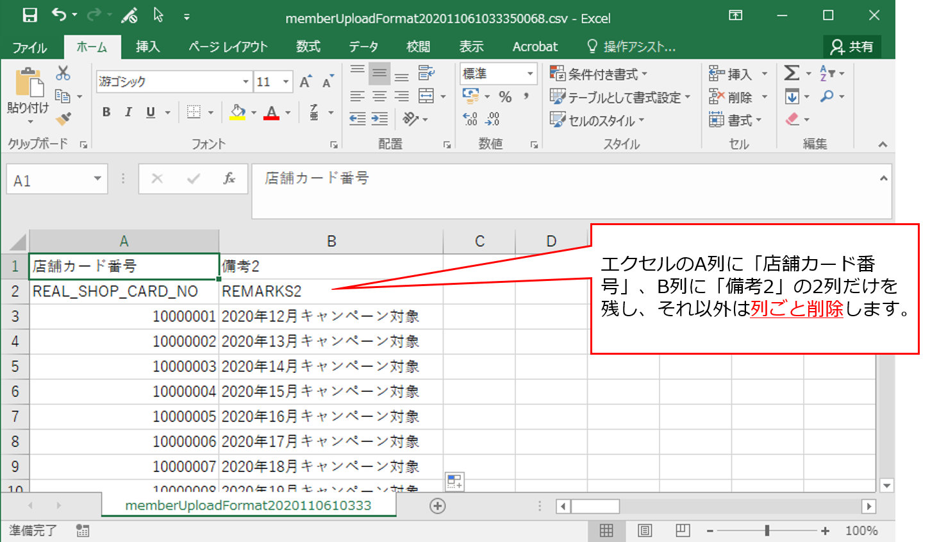Toggle bold formatting

(x=106, y=112)
